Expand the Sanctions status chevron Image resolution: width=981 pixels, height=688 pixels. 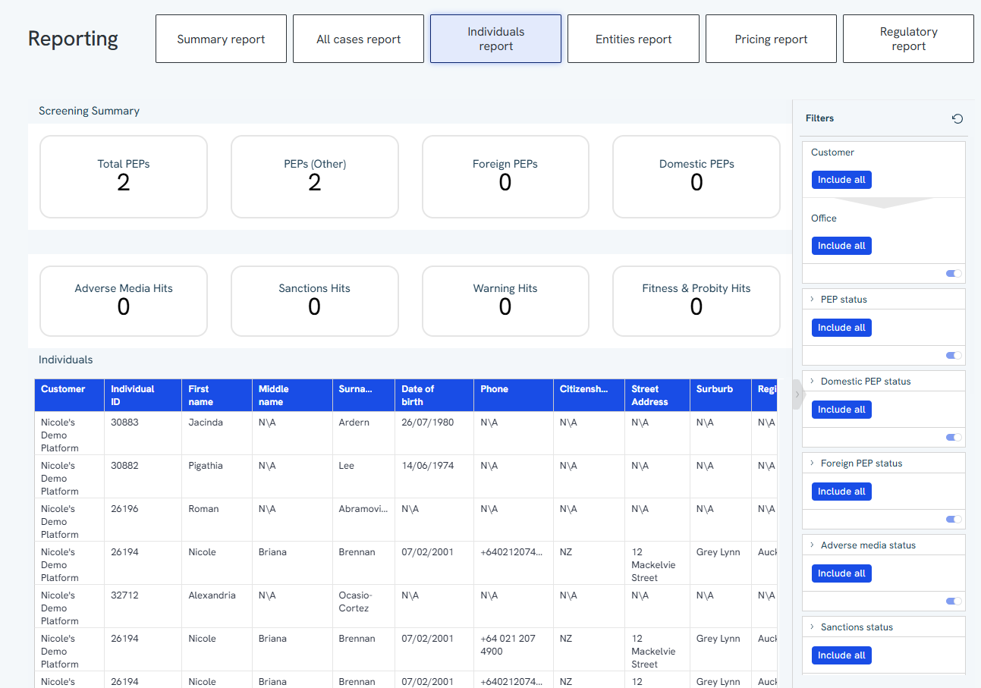coord(813,627)
